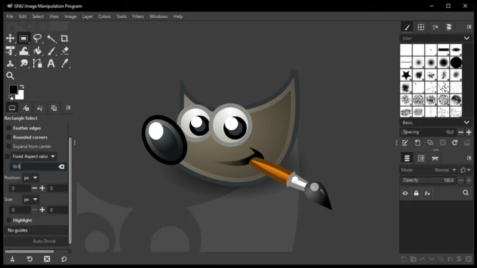Activate the Eraser tool
Image resolution: width=477 pixels, height=268 pixels.
[64, 51]
